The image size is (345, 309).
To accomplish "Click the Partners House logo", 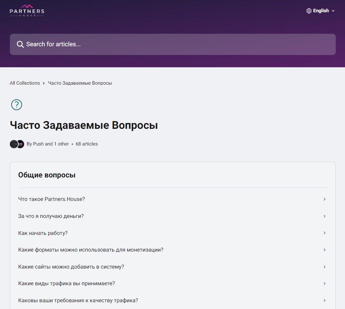I will click(x=27, y=11).
